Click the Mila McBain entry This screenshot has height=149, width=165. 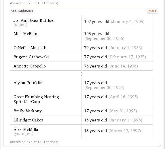(x=25, y=34)
